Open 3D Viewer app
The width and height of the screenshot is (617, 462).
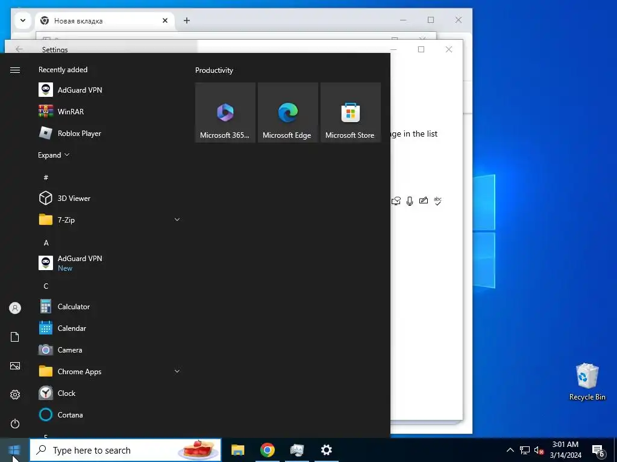110,198
